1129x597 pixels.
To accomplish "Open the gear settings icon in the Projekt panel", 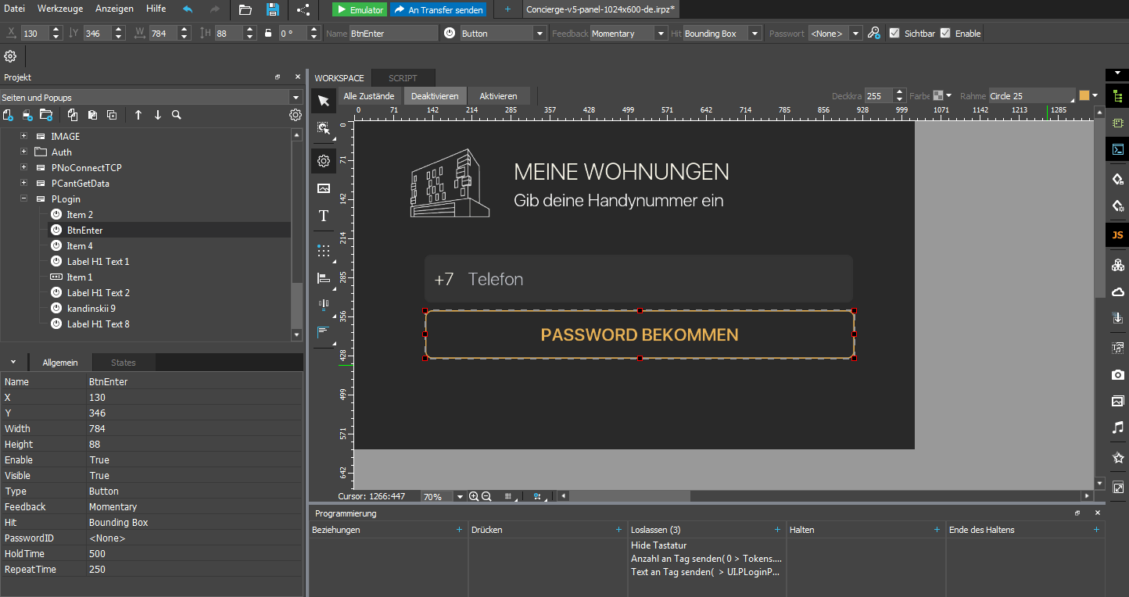I will pyautogui.click(x=295, y=114).
